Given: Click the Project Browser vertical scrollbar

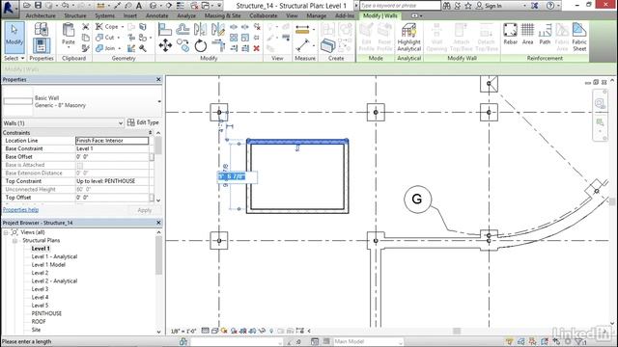Looking at the screenshot, I should click(158, 254).
